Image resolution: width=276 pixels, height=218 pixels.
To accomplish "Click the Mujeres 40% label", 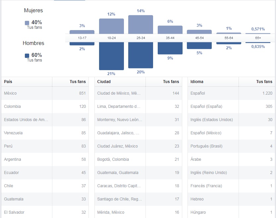I will (36, 22).
